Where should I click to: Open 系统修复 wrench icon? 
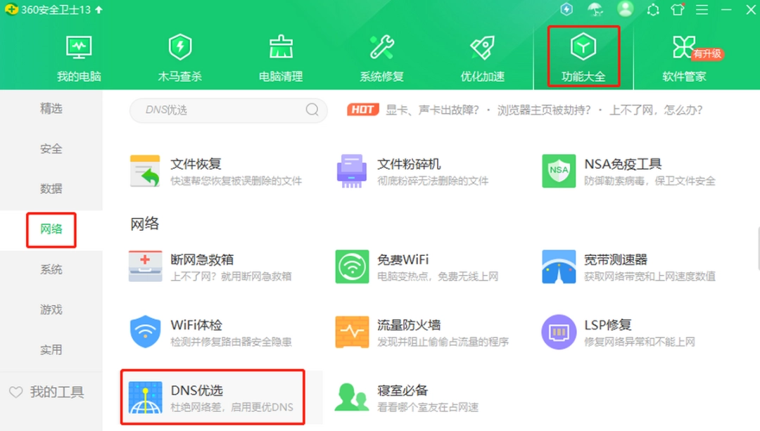tap(381, 47)
